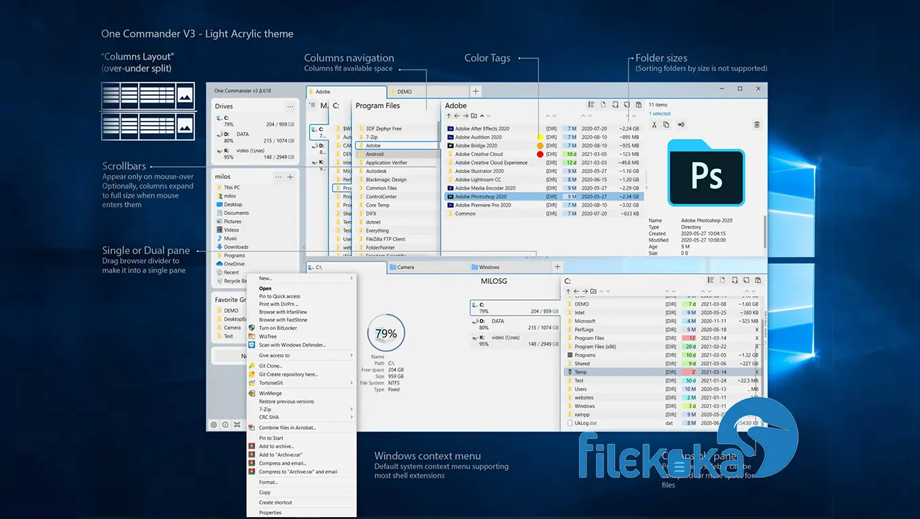Click the cut scissors icon in preview panel
Viewport: 920px width, 519px height.
tap(654, 124)
